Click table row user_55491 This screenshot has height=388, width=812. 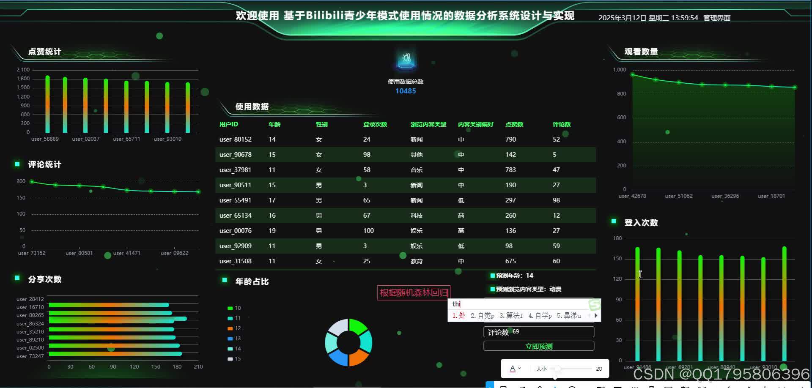tap(406, 200)
